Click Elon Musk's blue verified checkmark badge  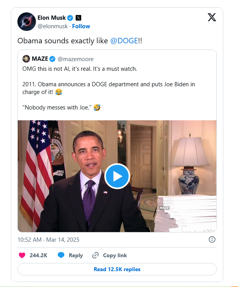pos(70,18)
